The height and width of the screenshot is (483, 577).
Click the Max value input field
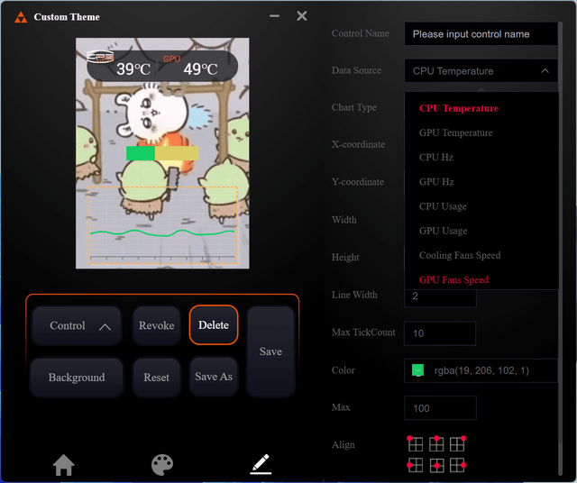440,408
